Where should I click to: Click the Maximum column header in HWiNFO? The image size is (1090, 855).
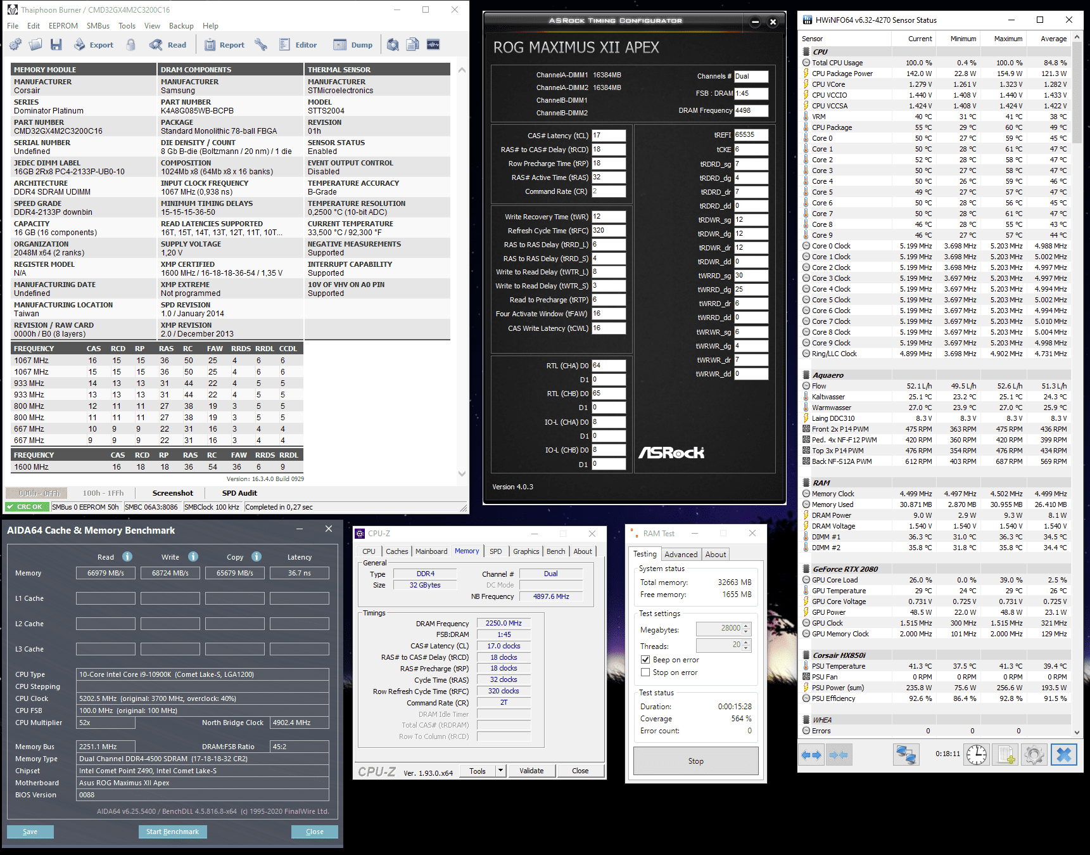tap(1008, 39)
